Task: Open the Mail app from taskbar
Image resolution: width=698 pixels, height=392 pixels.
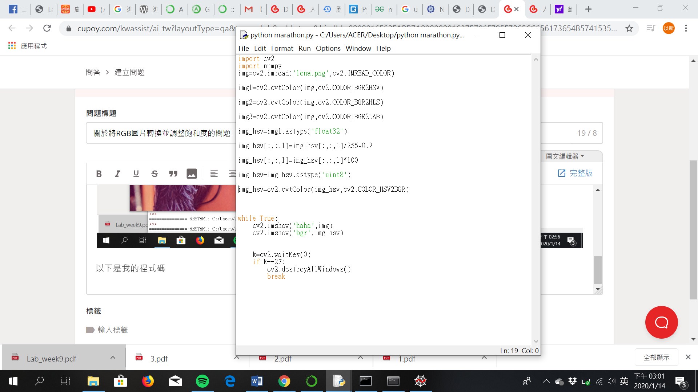Action: click(175, 381)
